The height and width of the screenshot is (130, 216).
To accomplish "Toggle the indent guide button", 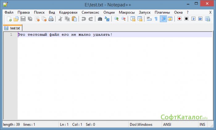I will coord(163,19).
